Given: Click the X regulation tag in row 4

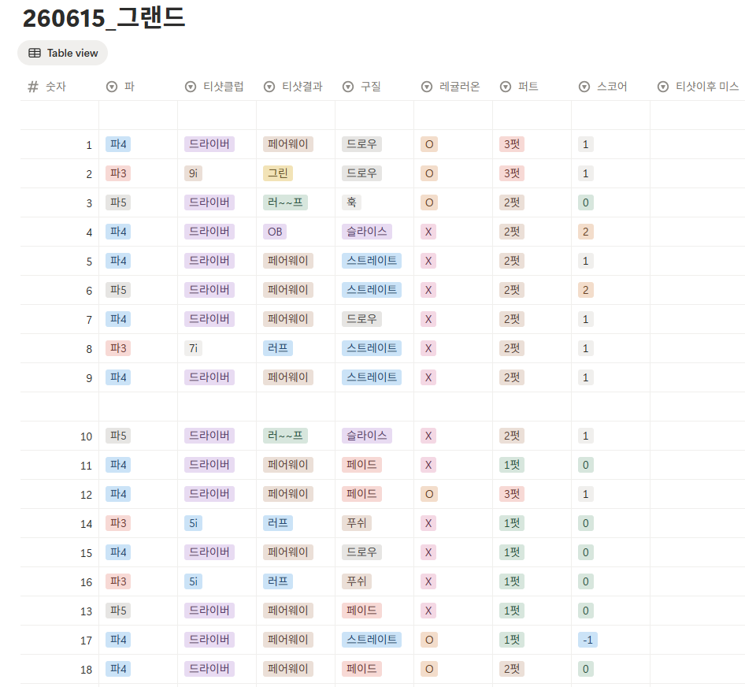Looking at the screenshot, I should pyautogui.click(x=428, y=232).
